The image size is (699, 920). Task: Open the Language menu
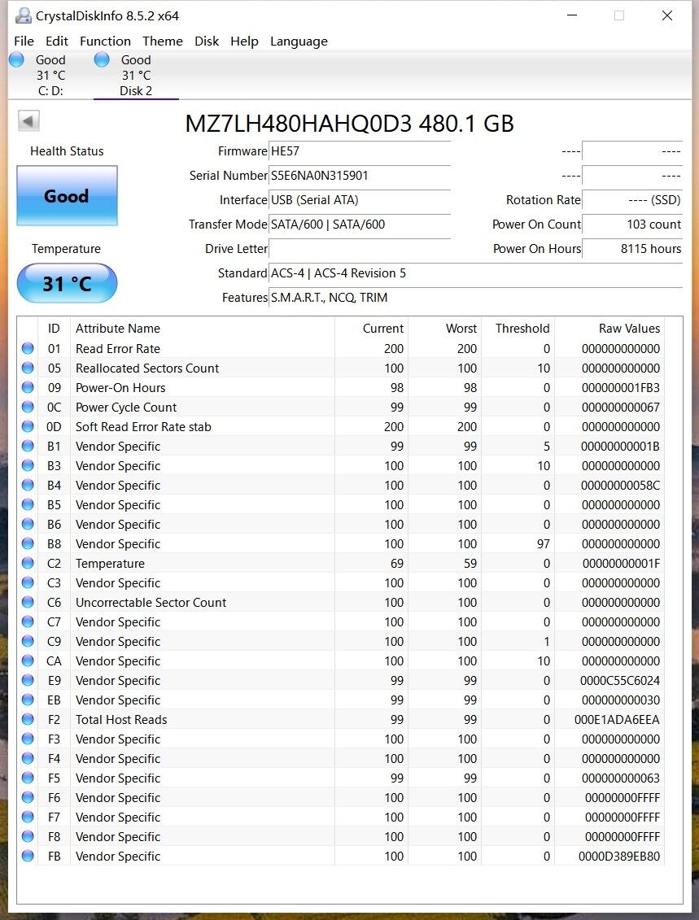coord(299,41)
